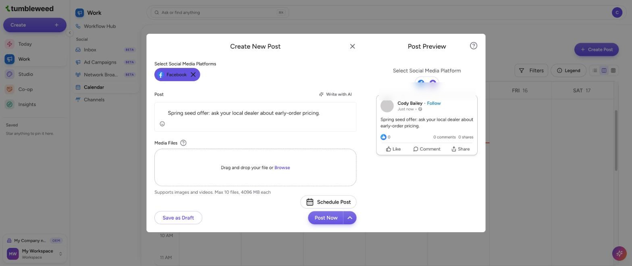Click the sparkle icon in Write with AI
Screen dimensions: 632x266
click(321, 94)
